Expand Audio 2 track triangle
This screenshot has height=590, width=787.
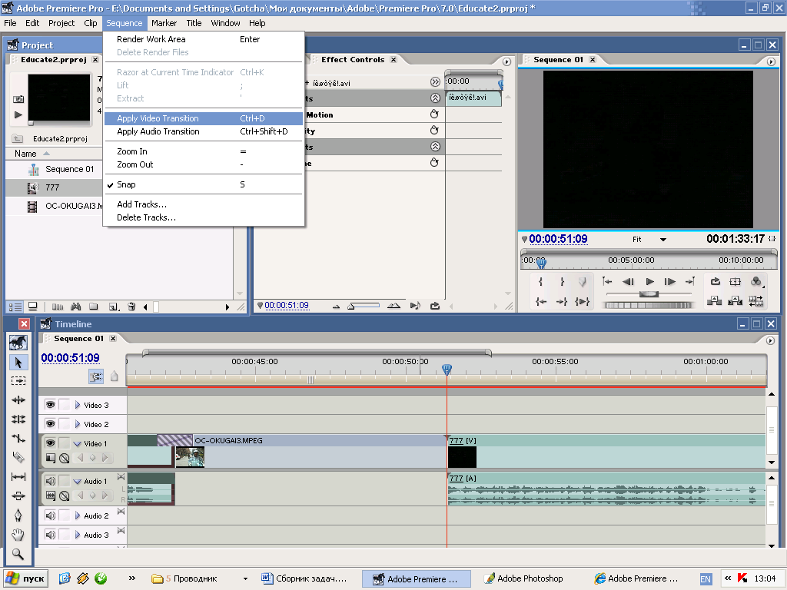pos(78,515)
